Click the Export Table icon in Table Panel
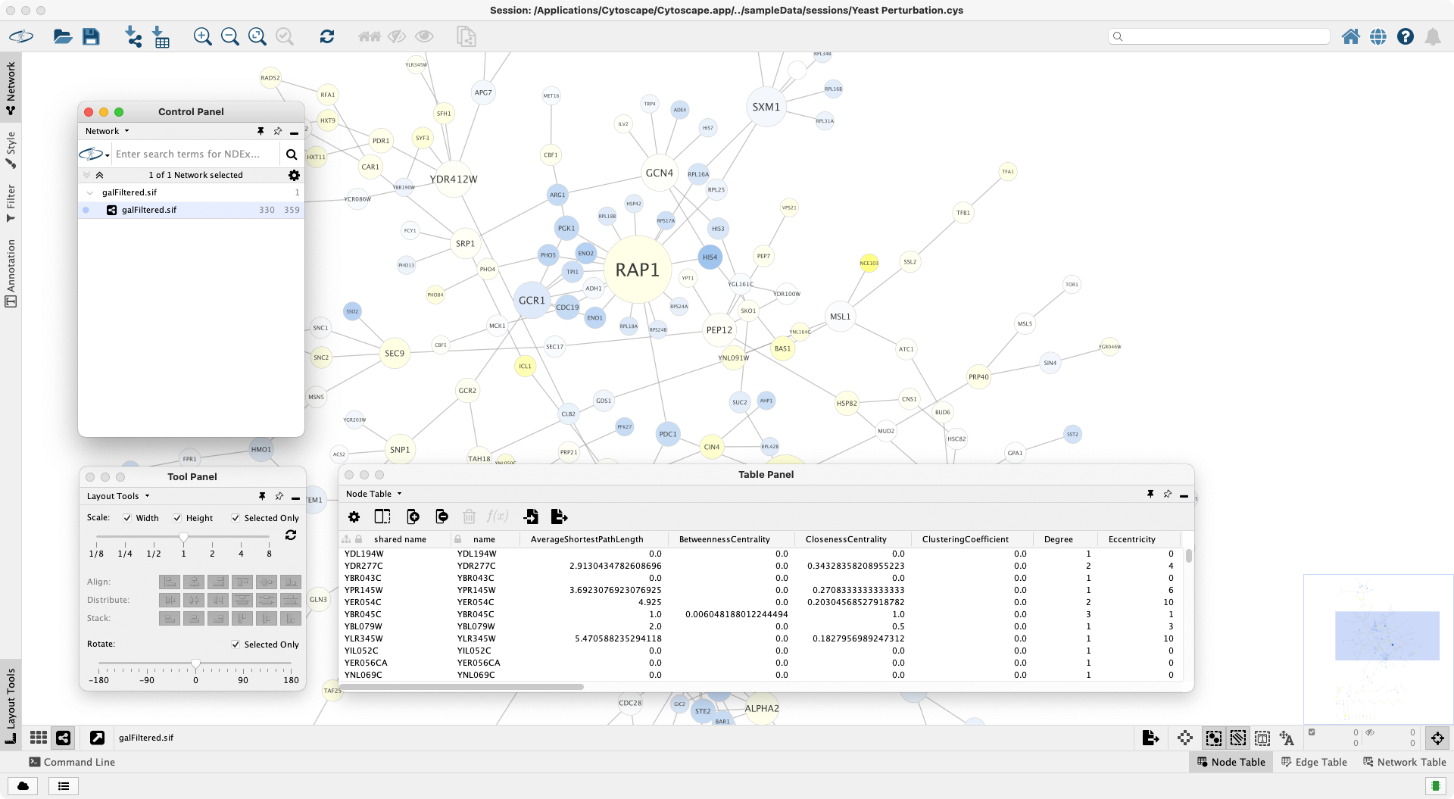This screenshot has width=1454, height=799. point(559,517)
